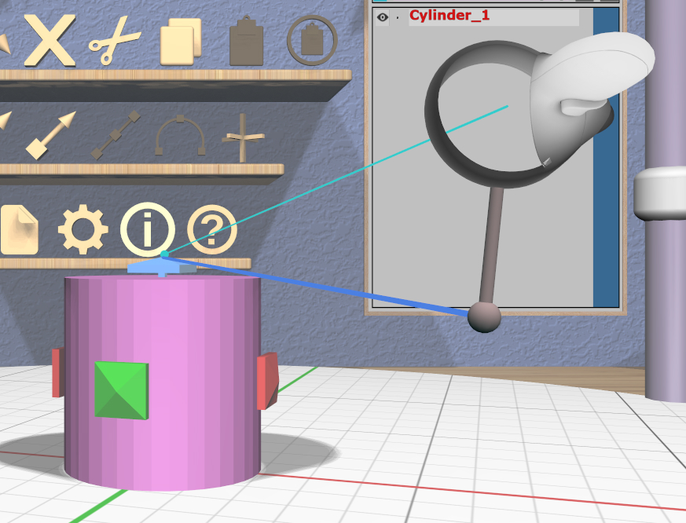Toggle visibility eye for Cylinder_1
The image size is (686, 523).
[x=382, y=16]
